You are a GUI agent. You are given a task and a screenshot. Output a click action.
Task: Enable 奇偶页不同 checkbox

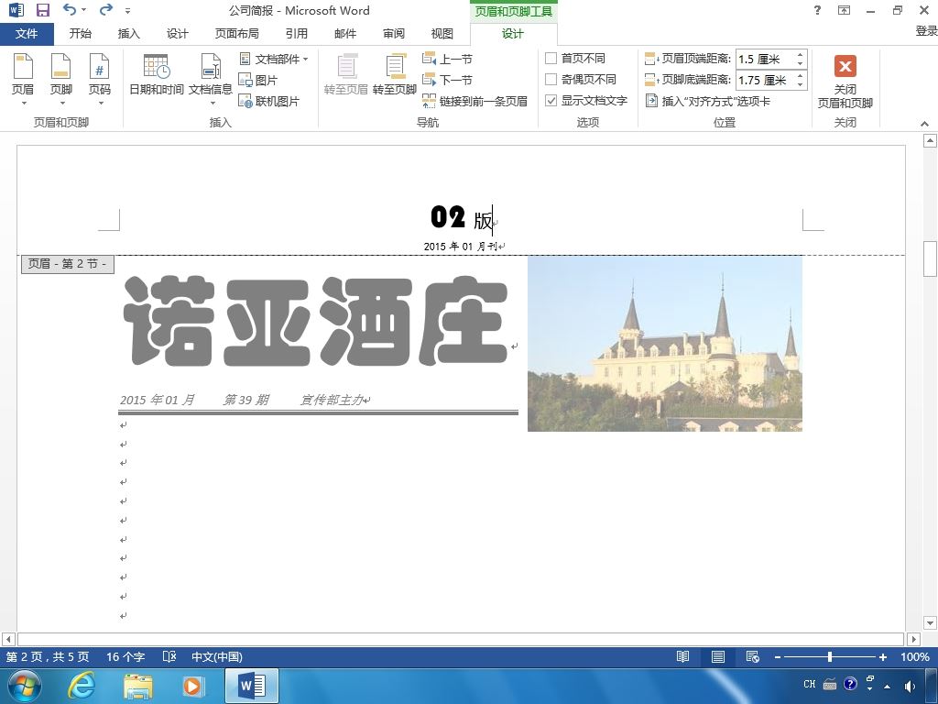(x=551, y=79)
